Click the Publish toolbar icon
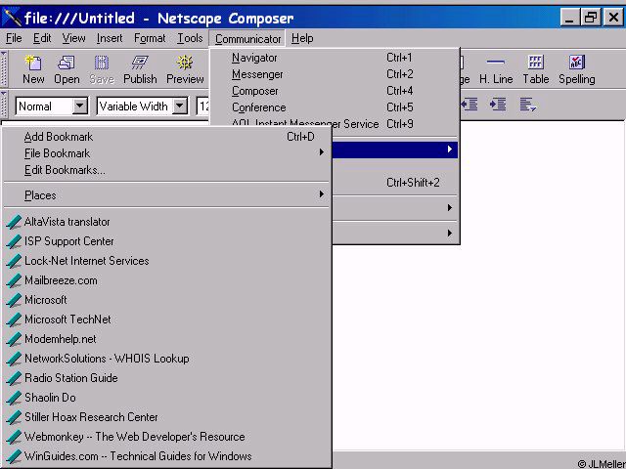This screenshot has width=626, height=469. pyautogui.click(x=140, y=63)
